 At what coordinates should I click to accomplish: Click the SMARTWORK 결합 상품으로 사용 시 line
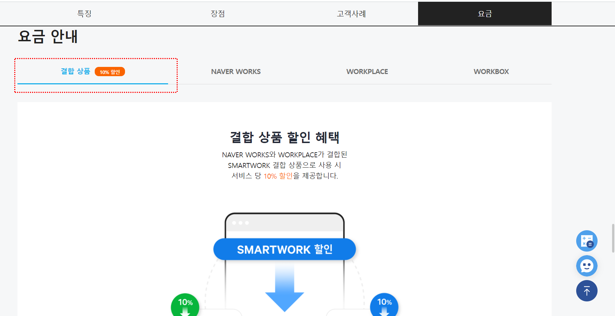[x=285, y=165]
